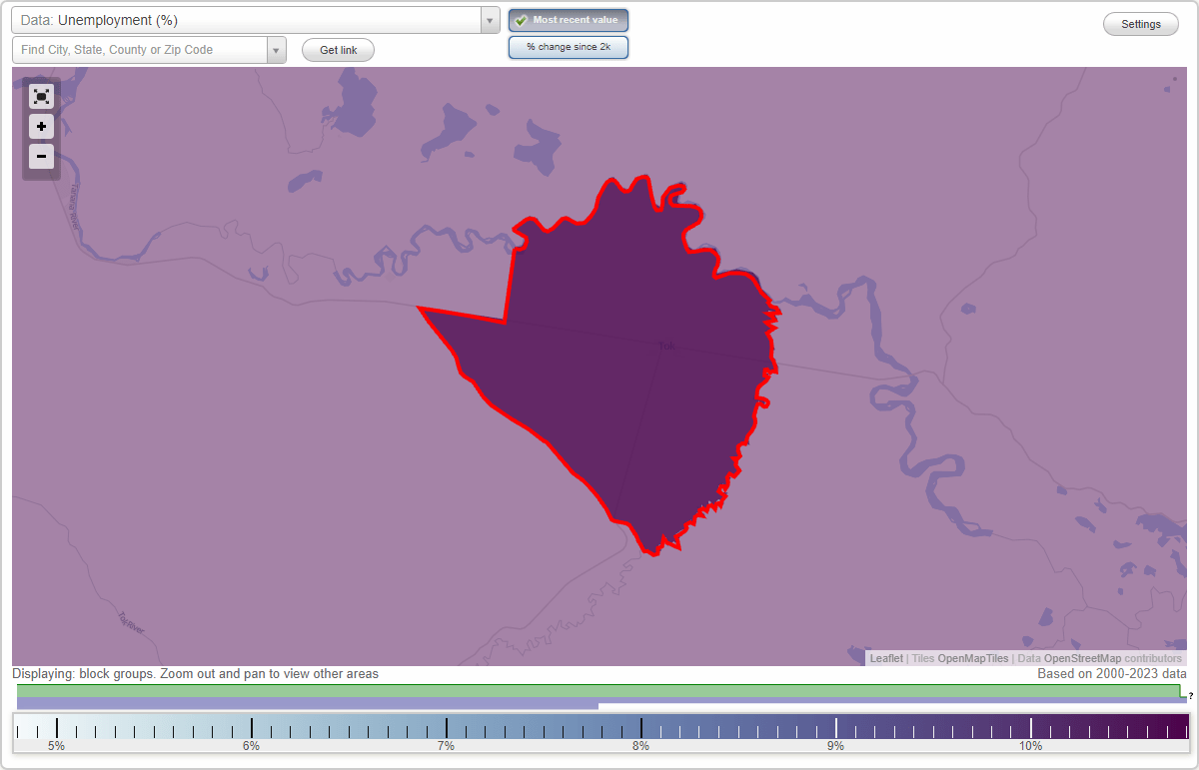
Task: Click the question mark help icon
Action: pos(1190,695)
